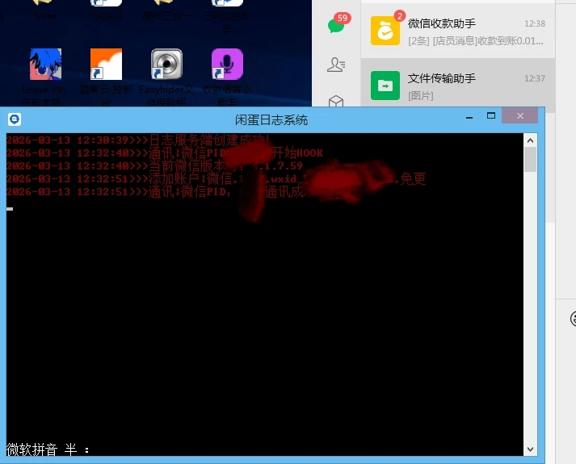Image resolution: width=576 pixels, height=464 pixels.
Task: Close the 闲蛋日志系统 log window
Action: (x=519, y=117)
